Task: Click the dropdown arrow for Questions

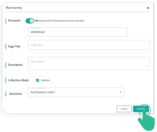Action: pos(120,92)
